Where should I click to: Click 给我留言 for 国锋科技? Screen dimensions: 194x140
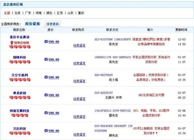point(80,63)
